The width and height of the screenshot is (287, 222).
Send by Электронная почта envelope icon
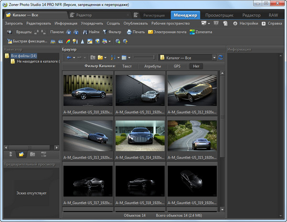click(x=151, y=32)
